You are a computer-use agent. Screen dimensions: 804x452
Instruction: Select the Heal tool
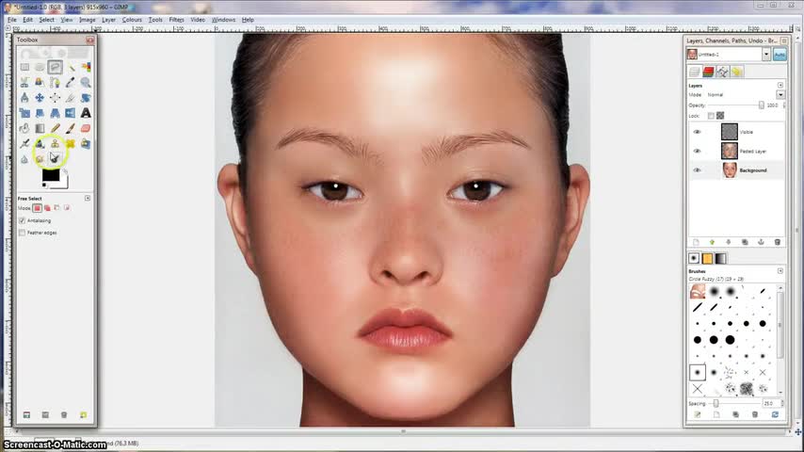tap(71, 144)
